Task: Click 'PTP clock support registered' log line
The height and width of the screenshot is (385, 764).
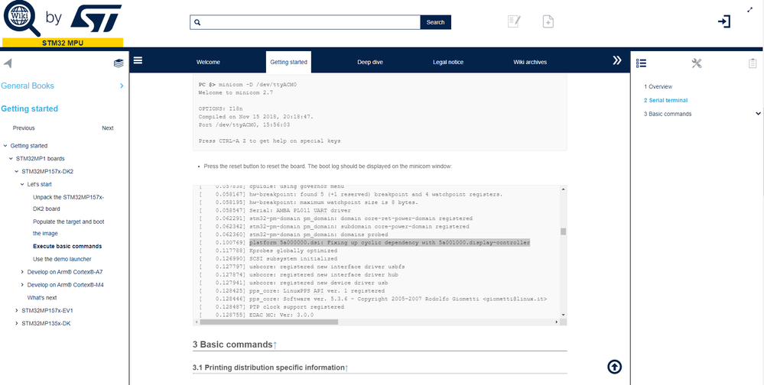Action: pyautogui.click(x=296, y=307)
